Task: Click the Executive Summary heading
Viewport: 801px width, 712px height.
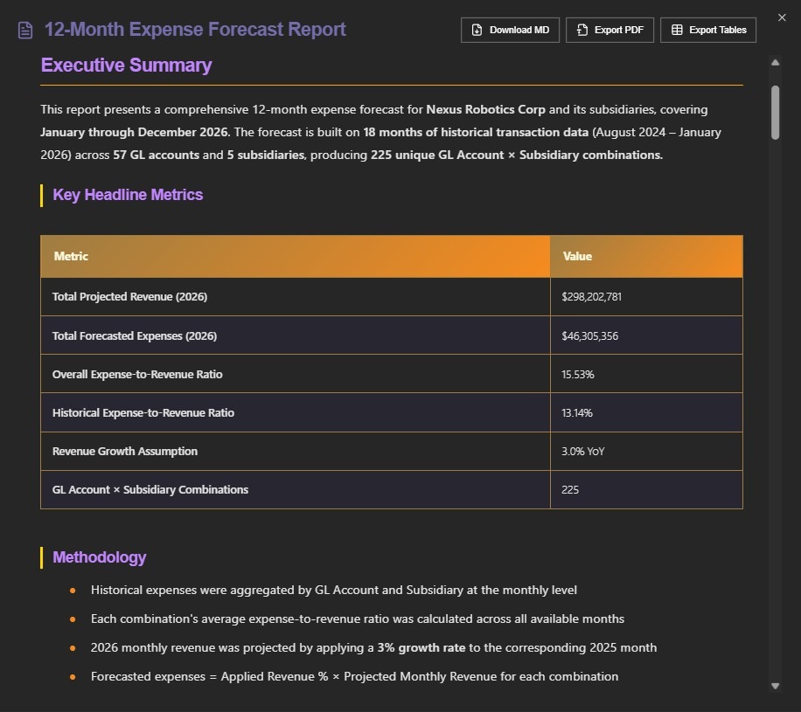Action: (x=124, y=65)
